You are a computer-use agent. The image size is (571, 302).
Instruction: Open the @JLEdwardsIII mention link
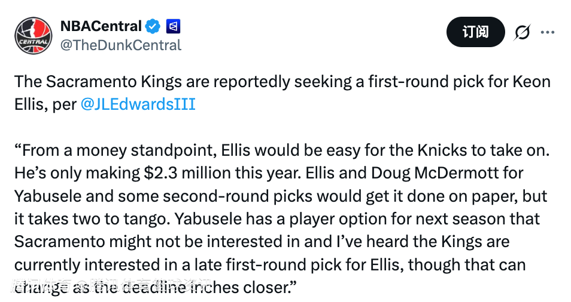138,104
